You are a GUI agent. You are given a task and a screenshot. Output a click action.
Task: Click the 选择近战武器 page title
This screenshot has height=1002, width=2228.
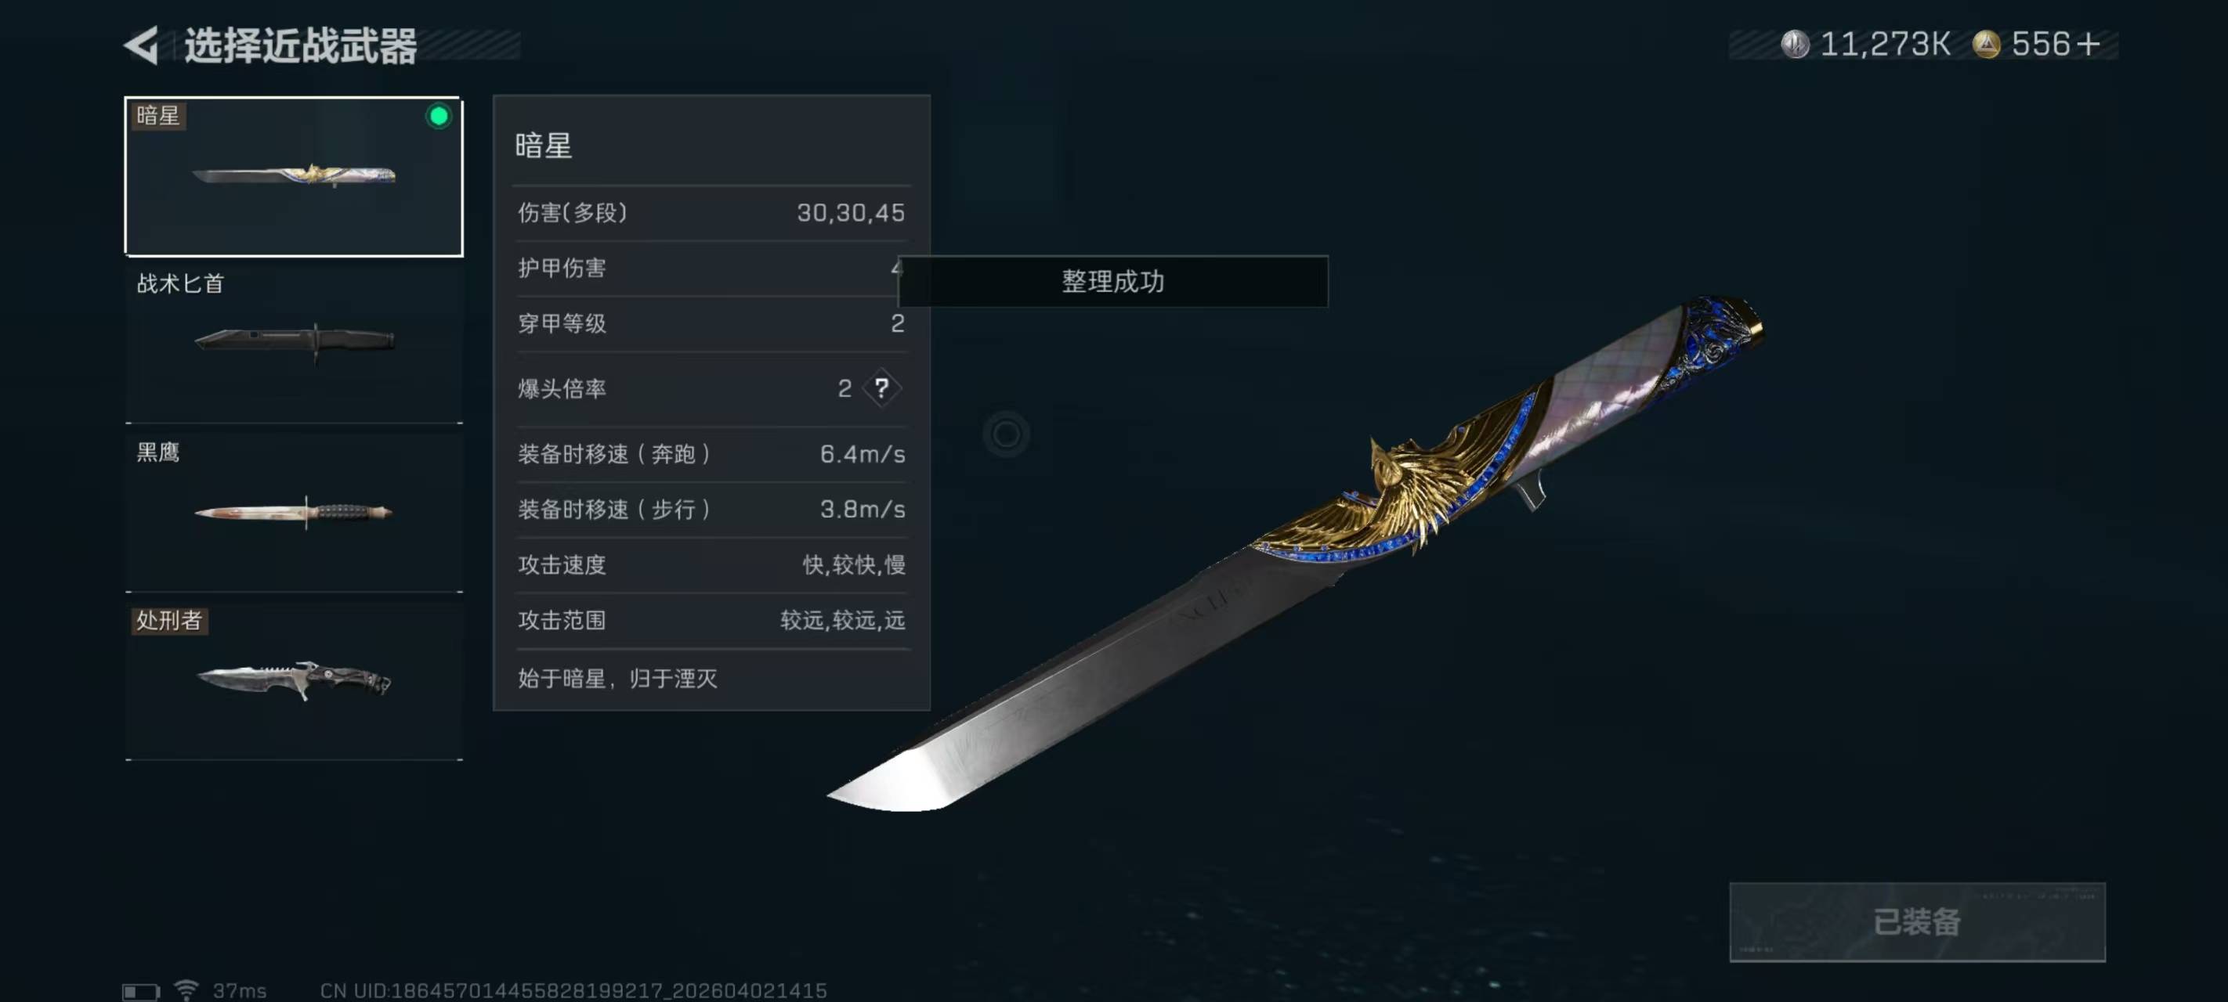pos(300,45)
